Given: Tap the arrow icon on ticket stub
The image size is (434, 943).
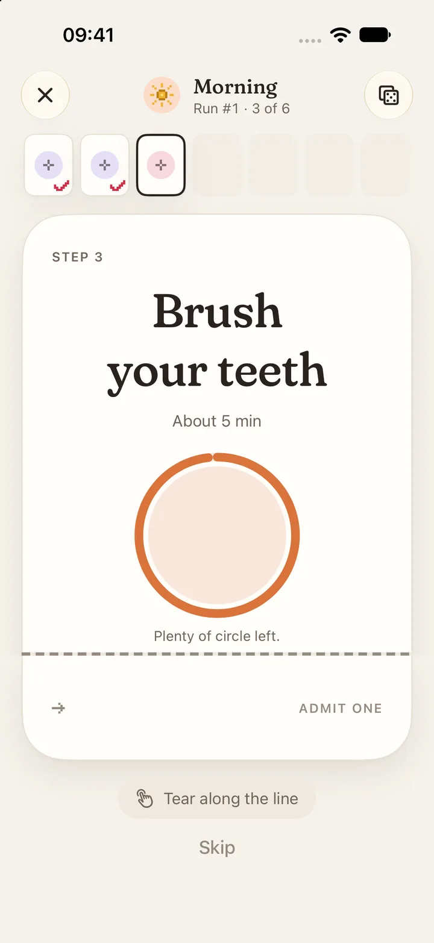Looking at the screenshot, I should 58,708.
